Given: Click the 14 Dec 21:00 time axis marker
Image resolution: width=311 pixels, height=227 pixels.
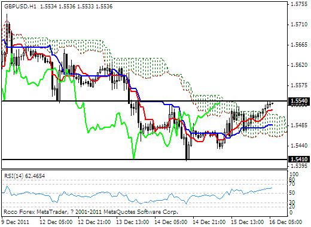Looking at the screenshot, I should pyautogui.click(x=209, y=222).
